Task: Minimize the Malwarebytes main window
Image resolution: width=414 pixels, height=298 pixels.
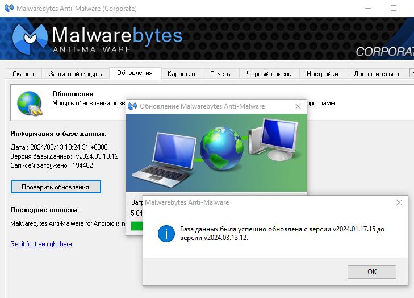Action: click(368, 8)
